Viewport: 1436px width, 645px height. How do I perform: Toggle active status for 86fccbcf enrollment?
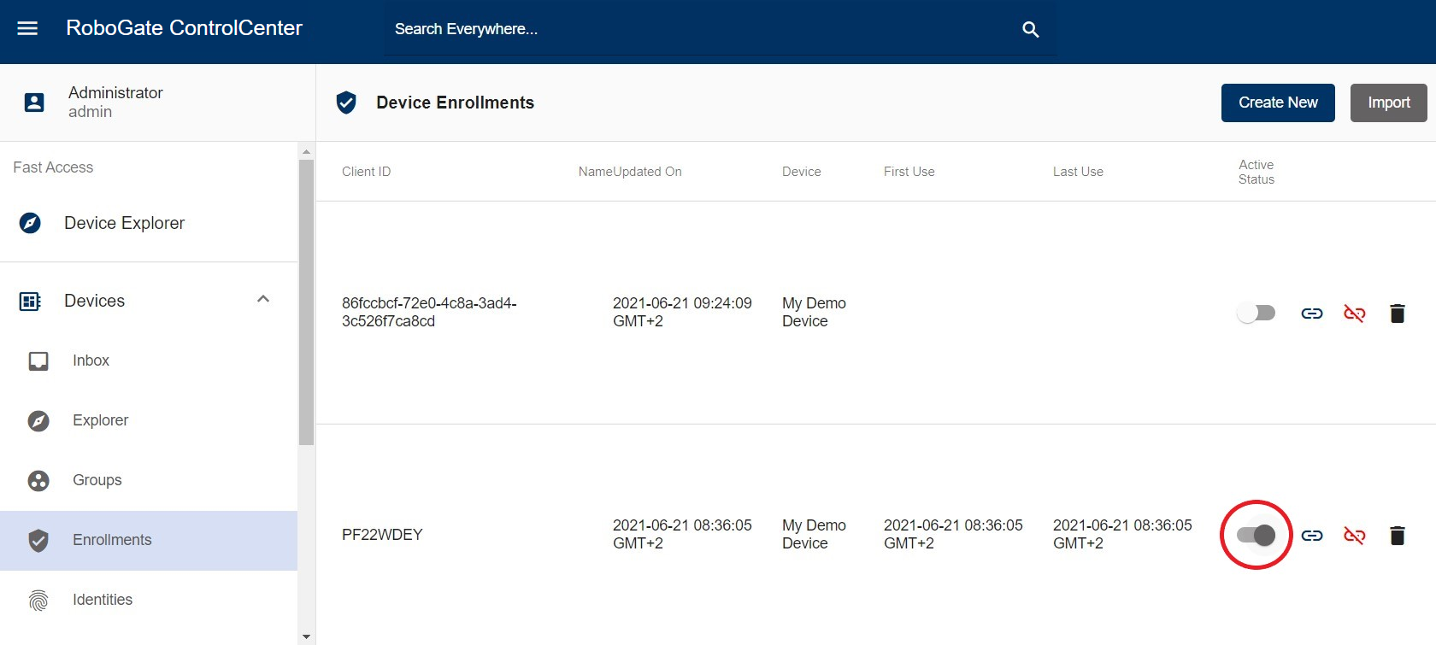(1256, 314)
